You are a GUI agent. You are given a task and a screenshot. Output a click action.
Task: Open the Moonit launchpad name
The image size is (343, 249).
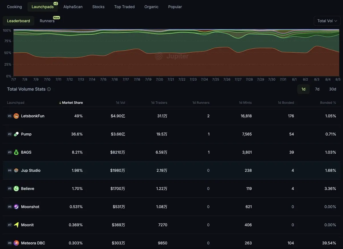tap(27, 225)
